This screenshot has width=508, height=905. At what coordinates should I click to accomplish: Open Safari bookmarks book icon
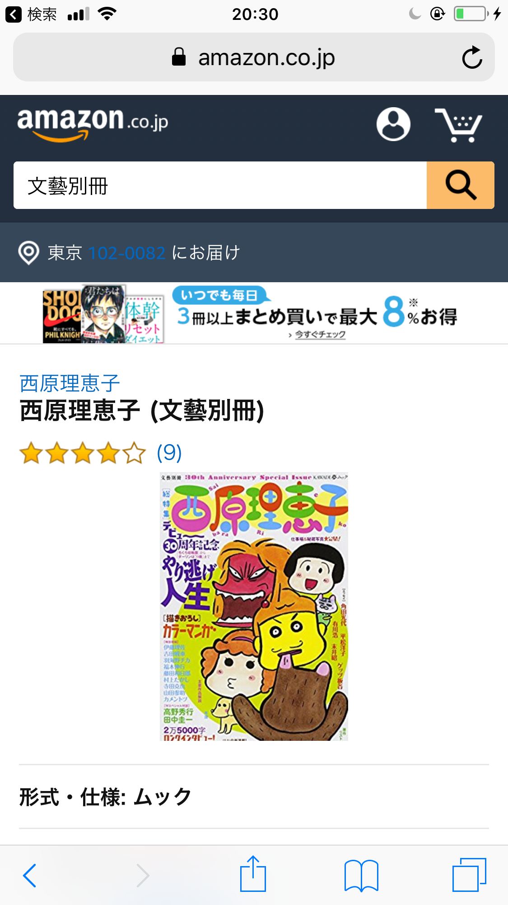361,875
